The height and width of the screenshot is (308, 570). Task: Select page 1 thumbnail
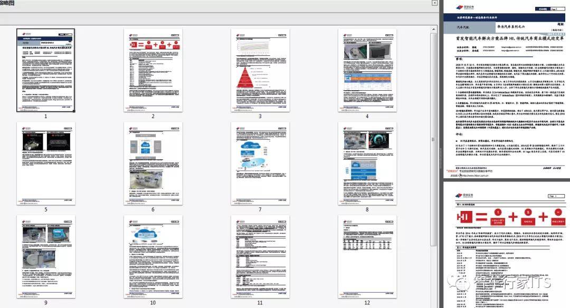click(46, 70)
